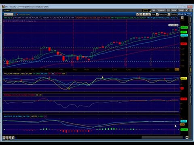Viewport: 194px width, 145px height.
Task: Click the cyan MACD value tag on axis
Action: point(183,121)
